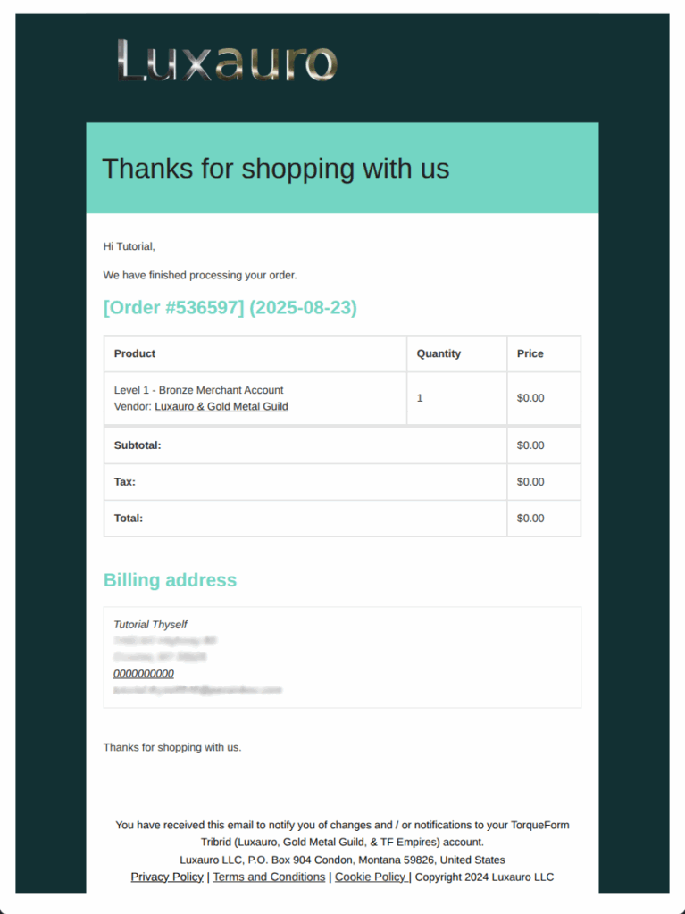Click the 0000000000 phone number link
The width and height of the screenshot is (685, 914).
(x=144, y=673)
